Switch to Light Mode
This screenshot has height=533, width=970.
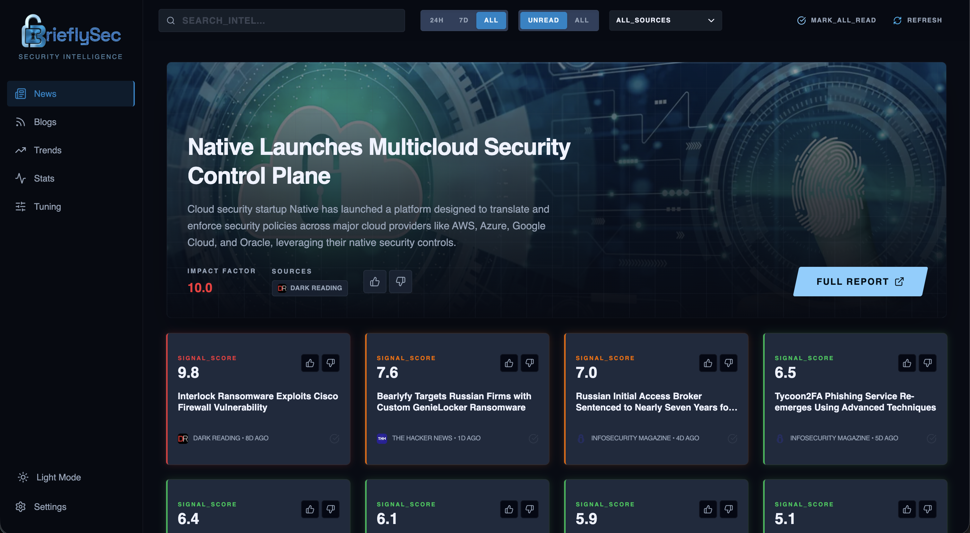[x=23, y=477]
